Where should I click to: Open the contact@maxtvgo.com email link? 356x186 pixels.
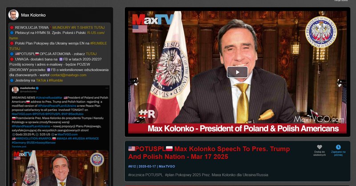tap(68, 75)
